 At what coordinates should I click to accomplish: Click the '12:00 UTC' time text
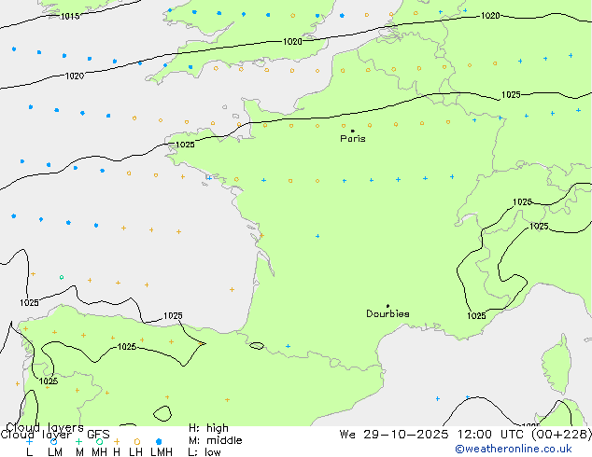492,435
